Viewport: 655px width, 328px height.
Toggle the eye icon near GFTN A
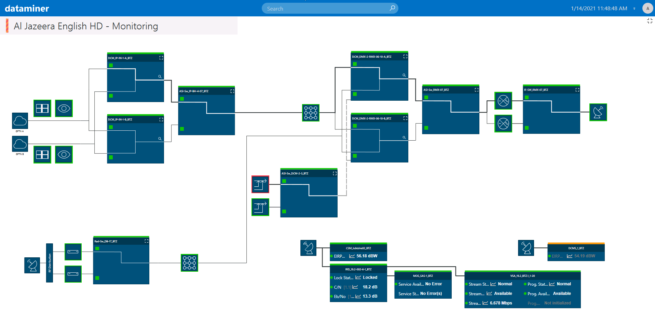click(64, 109)
